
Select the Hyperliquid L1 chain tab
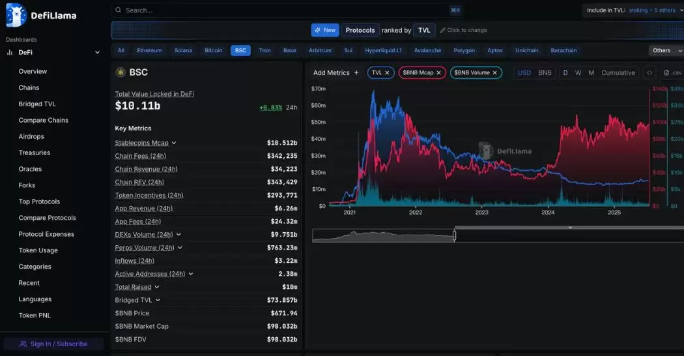tap(383, 50)
